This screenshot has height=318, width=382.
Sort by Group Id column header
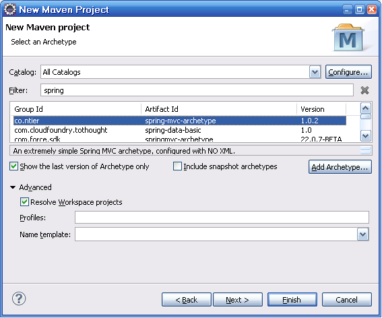pyautogui.click(x=75, y=109)
